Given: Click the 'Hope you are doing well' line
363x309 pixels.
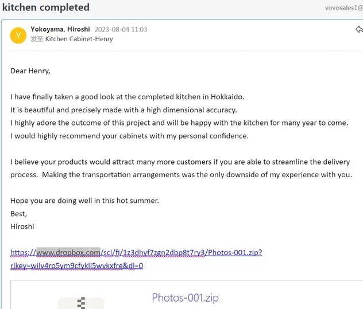Looking at the screenshot, I should [x=84, y=201].
